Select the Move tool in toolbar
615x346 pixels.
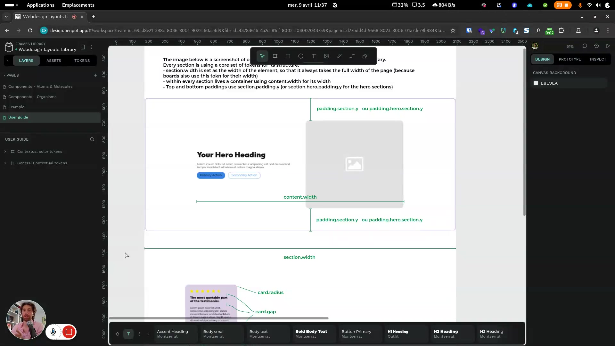262,56
